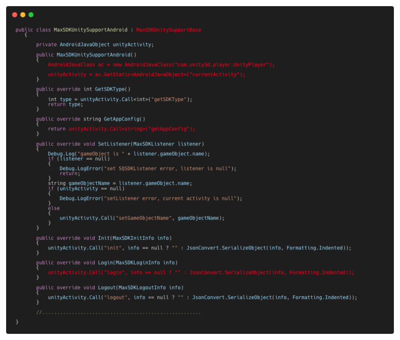Click the Debug.Log "gameObject is" line
Image resolution: width=400 pixels, height=340 pixels.
click(x=129, y=153)
